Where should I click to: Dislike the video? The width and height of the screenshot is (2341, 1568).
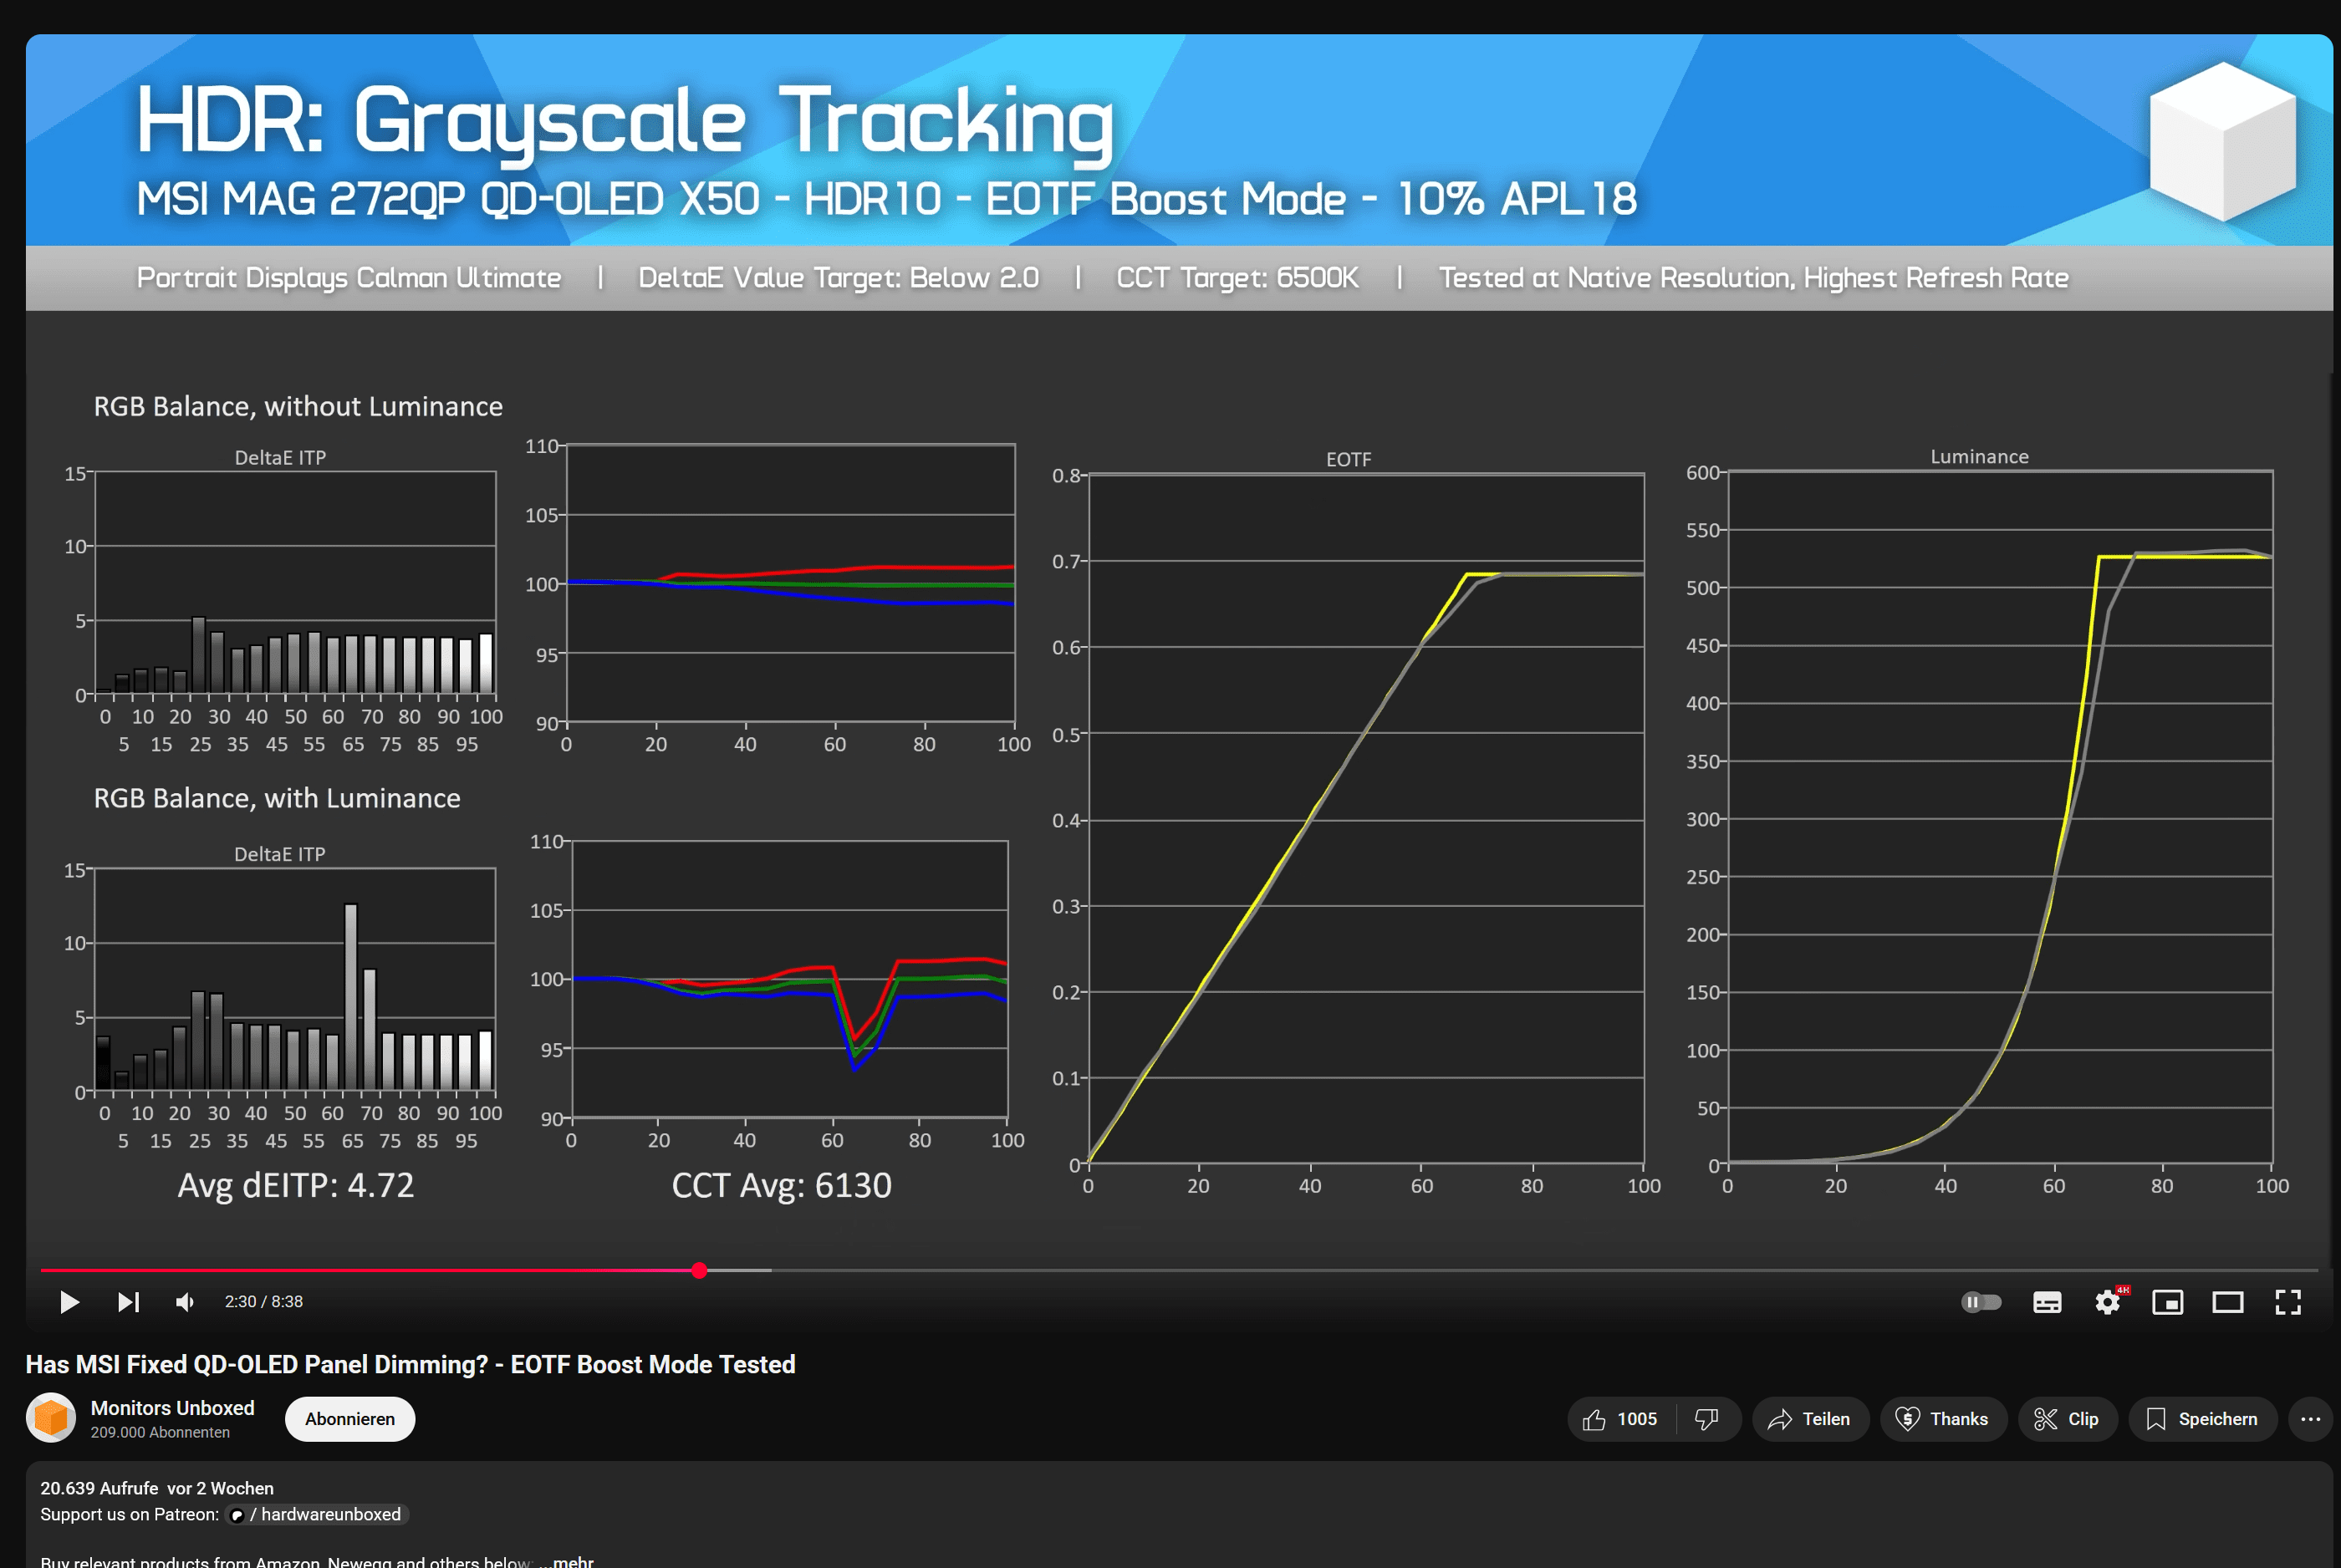pos(1707,1419)
